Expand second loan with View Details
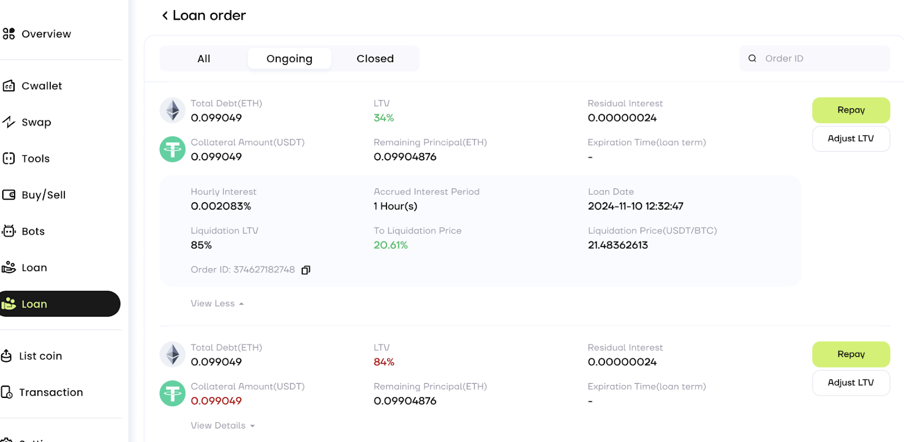 [x=223, y=426]
